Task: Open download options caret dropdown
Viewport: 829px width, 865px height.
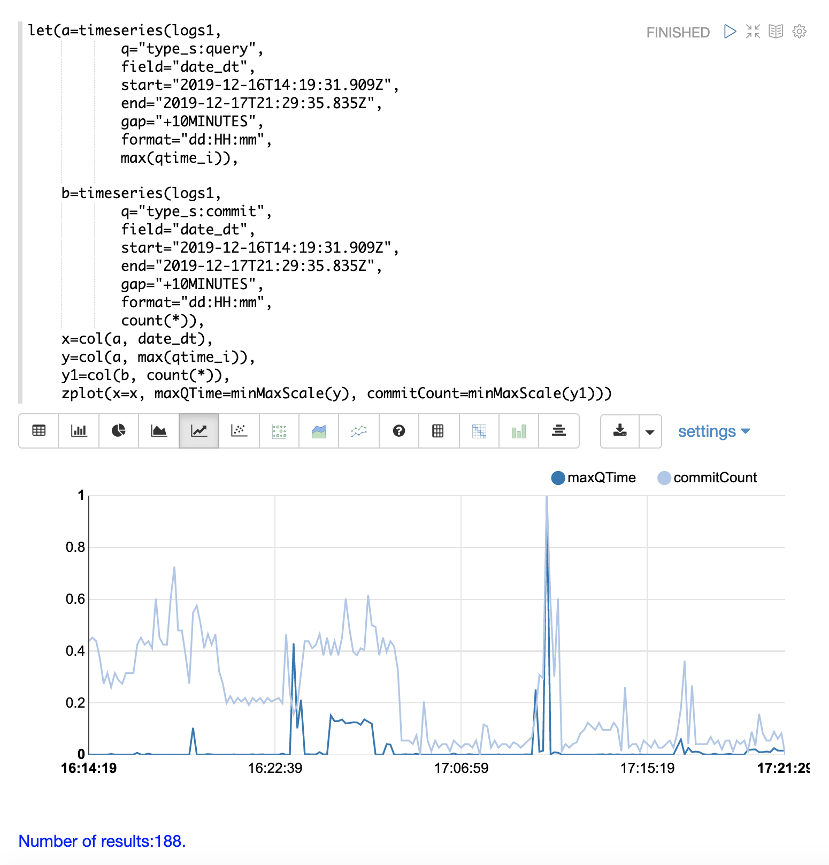Action: pyautogui.click(x=650, y=431)
